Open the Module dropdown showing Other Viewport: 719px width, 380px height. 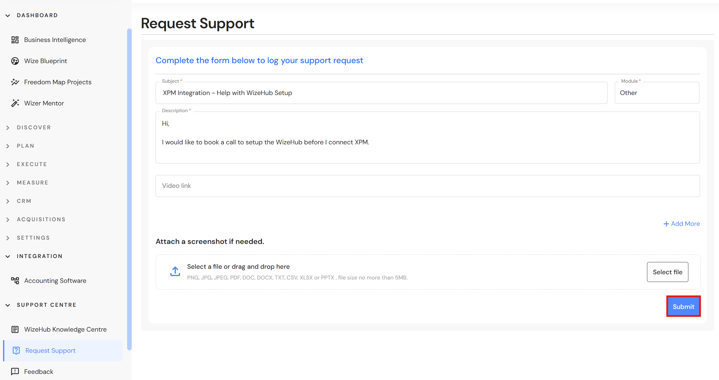point(657,93)
